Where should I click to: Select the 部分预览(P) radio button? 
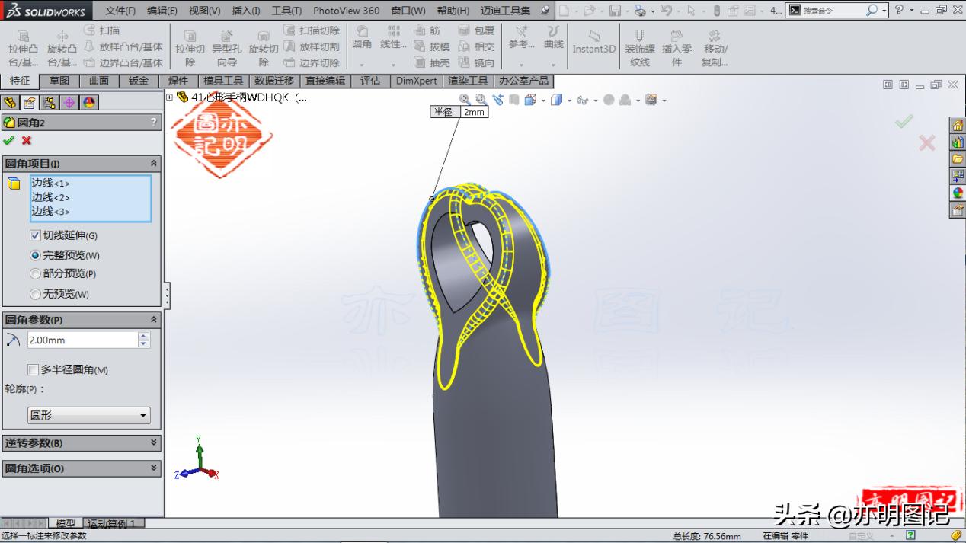click(x=35, y=275)
